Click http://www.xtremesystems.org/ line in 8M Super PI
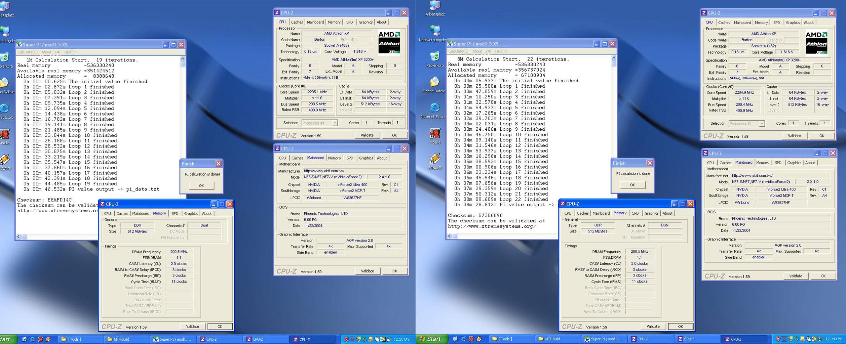The width and height of the screenshot is (846, 344). (x=492, y=226)
